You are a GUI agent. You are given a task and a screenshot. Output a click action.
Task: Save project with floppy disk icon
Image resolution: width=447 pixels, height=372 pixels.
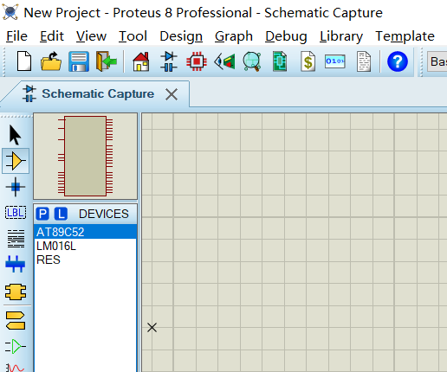pyautogui.click(x=79, y=61)
